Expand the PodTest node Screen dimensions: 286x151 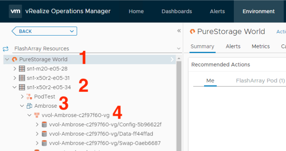point(22,97)
